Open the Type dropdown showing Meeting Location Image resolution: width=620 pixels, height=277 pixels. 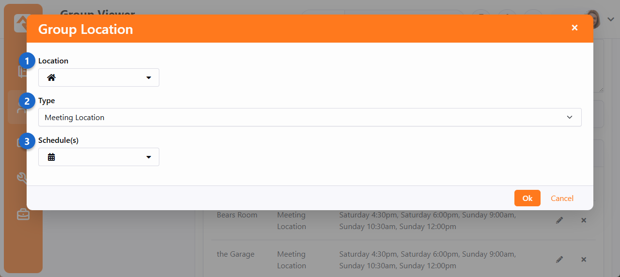[x=310, y=117]
